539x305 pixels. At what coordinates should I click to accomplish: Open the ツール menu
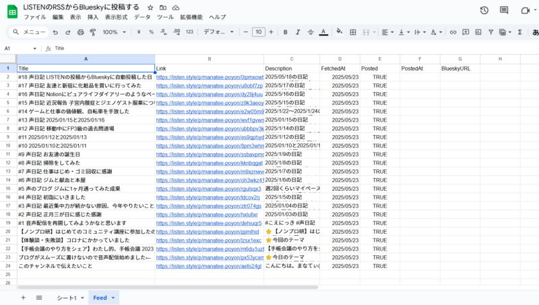[165, 17]
